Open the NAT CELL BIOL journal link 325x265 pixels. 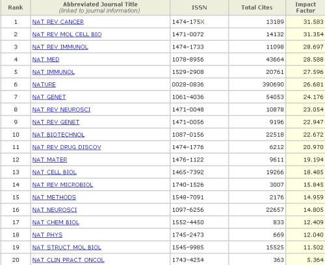click(x=55, y=172)
